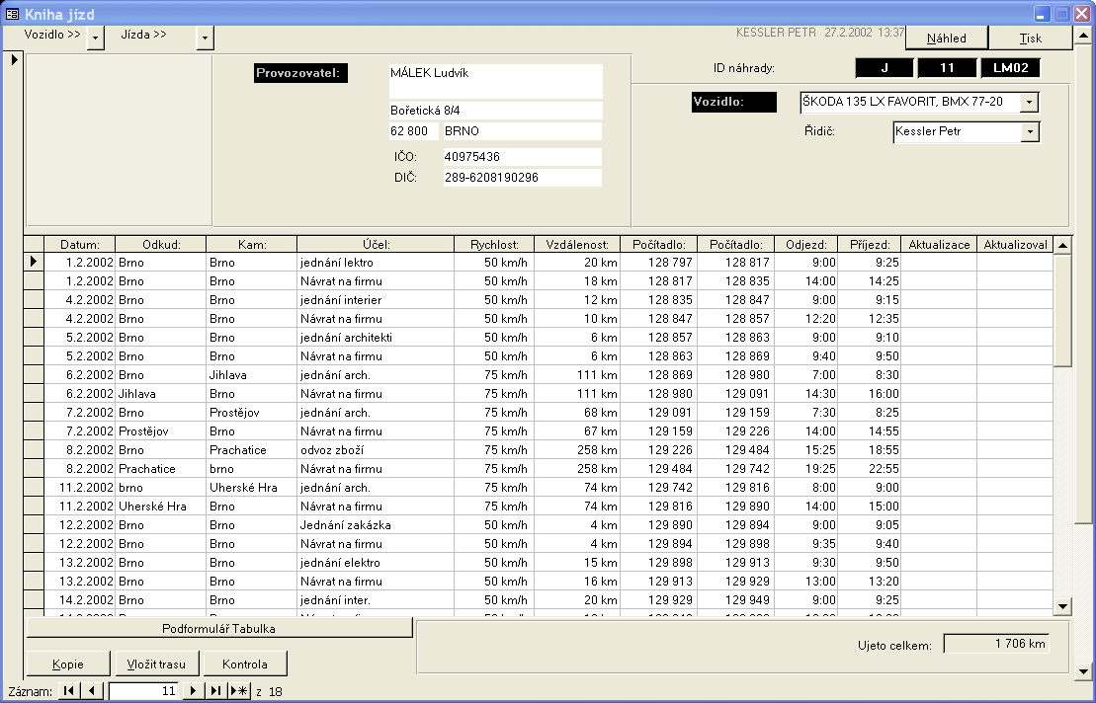Image resolution: width=1096 pixels, height=703 pixels.
Task: Run the Kontrola check button
Action: pyautogui.click(x=245, y=664)
